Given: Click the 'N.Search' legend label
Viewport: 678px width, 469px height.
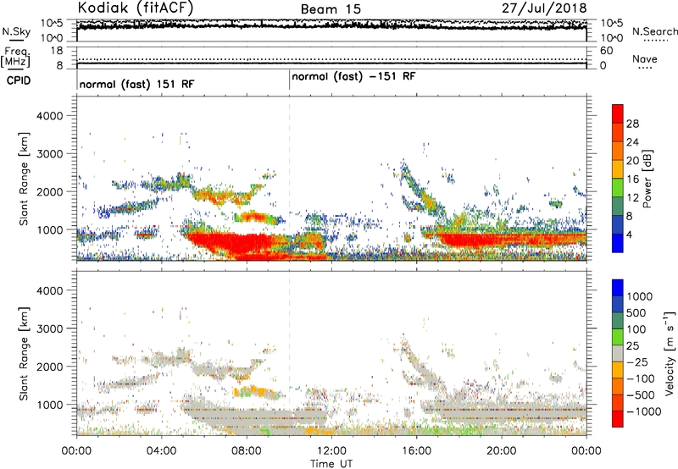Looking at the screenshot, I should point(654,31).
